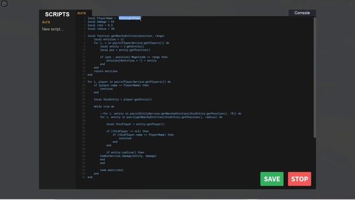
Task: Switch to the aura editor tab
Action: (82, 13)
